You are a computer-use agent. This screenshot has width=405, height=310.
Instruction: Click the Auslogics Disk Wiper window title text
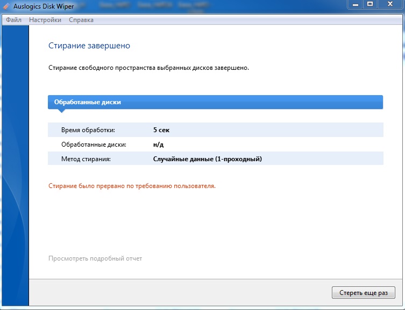point(44,6)
